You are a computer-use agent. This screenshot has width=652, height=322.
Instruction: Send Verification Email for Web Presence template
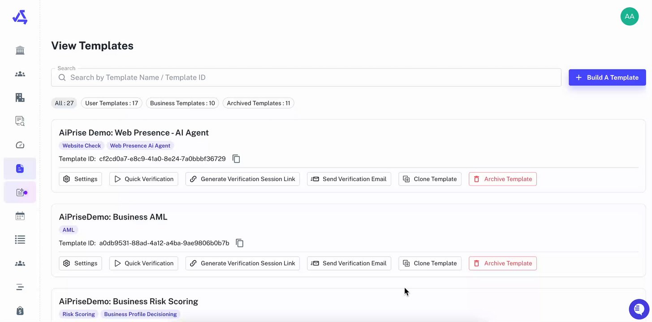[349, 179]
